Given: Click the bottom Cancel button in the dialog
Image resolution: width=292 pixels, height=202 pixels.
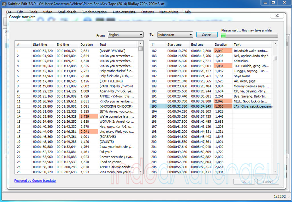Looking at the screenshot, I should pyautogui.click(x=268, y=182).
